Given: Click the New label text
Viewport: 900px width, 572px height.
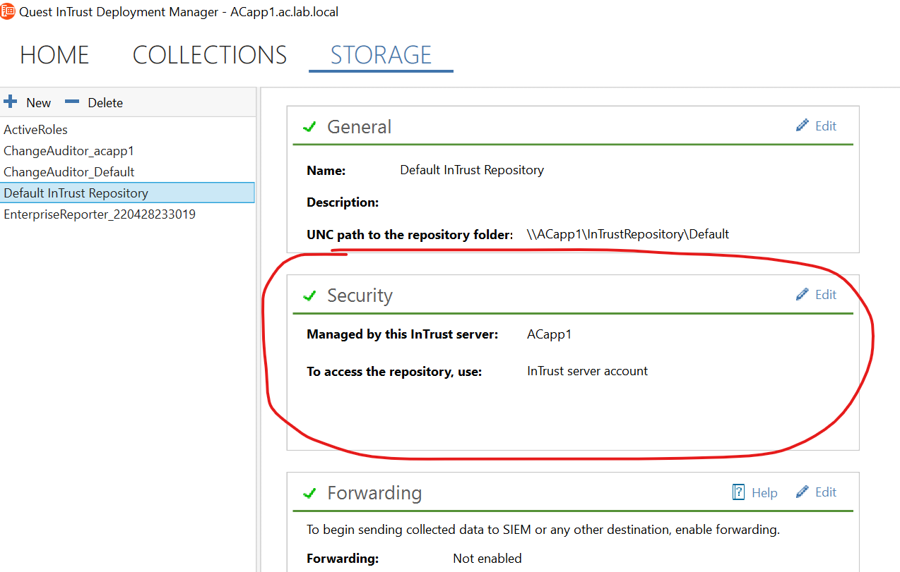Looking at the screenshot, I should coord(39,103).
